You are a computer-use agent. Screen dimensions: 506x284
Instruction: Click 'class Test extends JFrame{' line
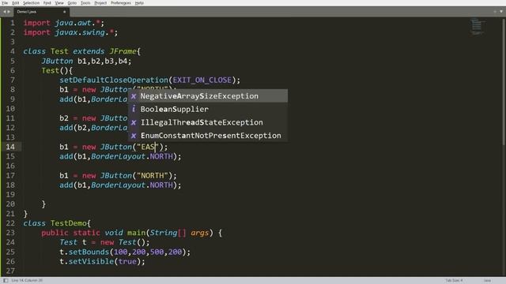(81, 51)
